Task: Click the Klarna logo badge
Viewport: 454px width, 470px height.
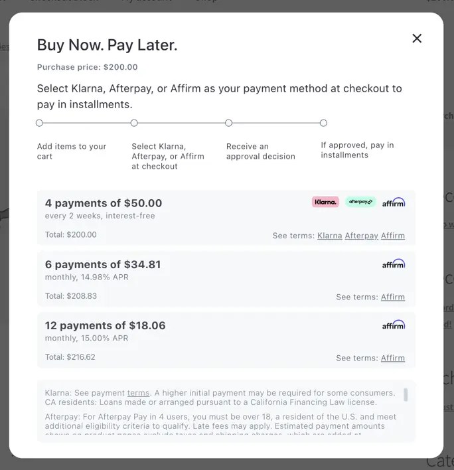Action: tap(325, 202)
